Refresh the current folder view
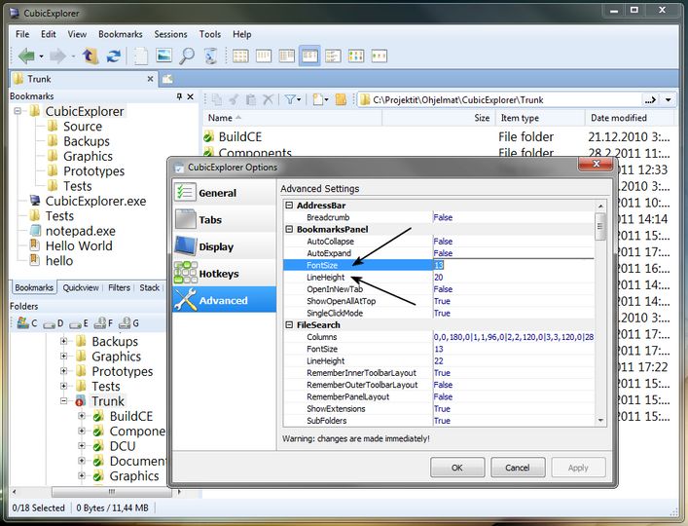This screenshot has width=688, height=526. point(114,56)
